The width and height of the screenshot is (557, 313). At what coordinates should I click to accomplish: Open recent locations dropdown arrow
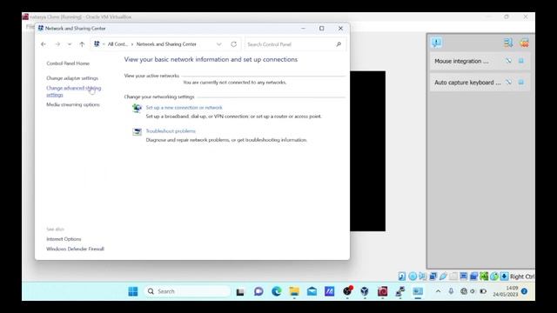click(70, 44)
